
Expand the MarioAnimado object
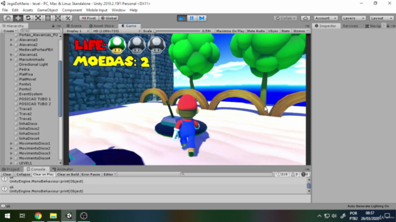click(11, 60)
